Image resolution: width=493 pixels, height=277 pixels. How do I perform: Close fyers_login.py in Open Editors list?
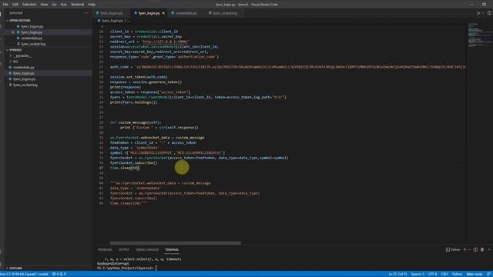coord(13,32)
